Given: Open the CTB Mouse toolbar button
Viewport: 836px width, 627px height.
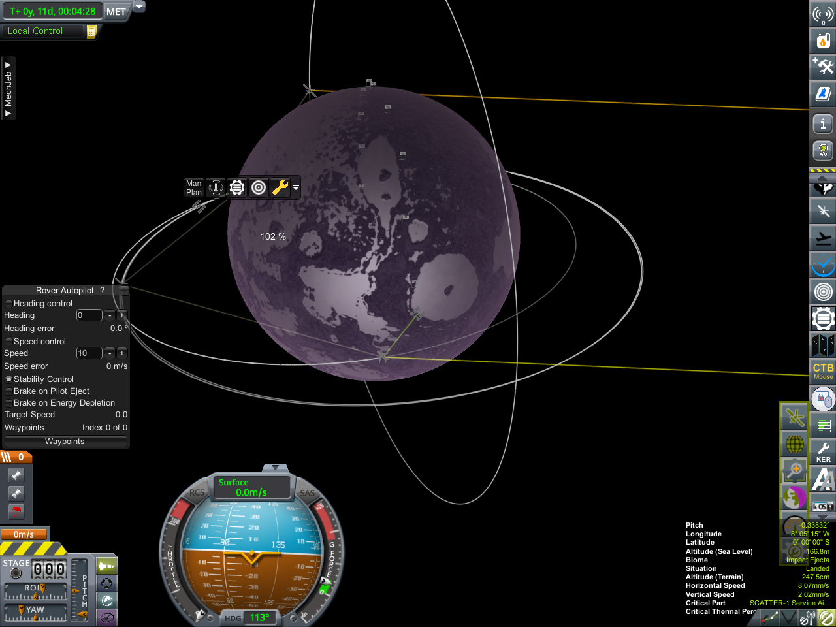Looking at the screenshot, I should pos(823,371).
